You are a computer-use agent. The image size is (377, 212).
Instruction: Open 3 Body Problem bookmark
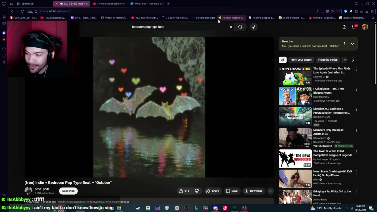(x=175, y=18)
